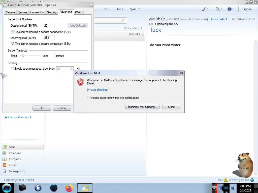Click the blue swirl tray icon

coord(233,188)
